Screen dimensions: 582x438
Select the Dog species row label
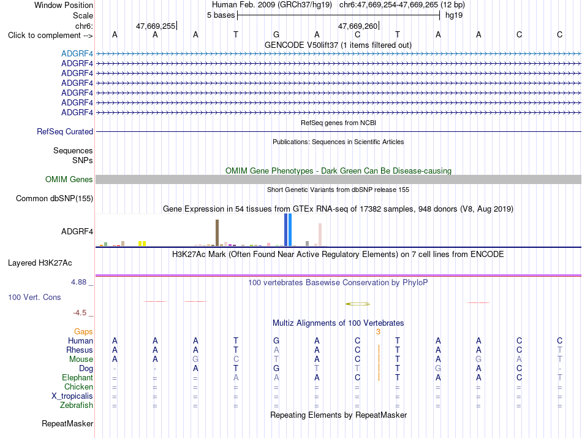pos(86,369)
